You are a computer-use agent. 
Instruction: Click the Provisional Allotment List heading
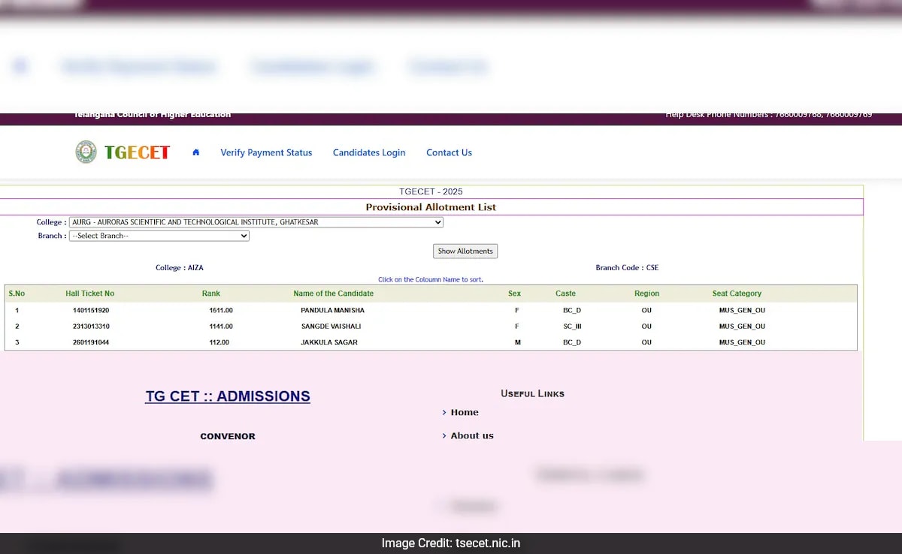[431, 207]
